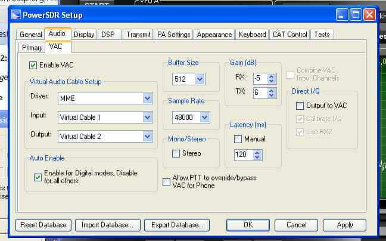Click the latency value field showing 120

coord(244,155)
